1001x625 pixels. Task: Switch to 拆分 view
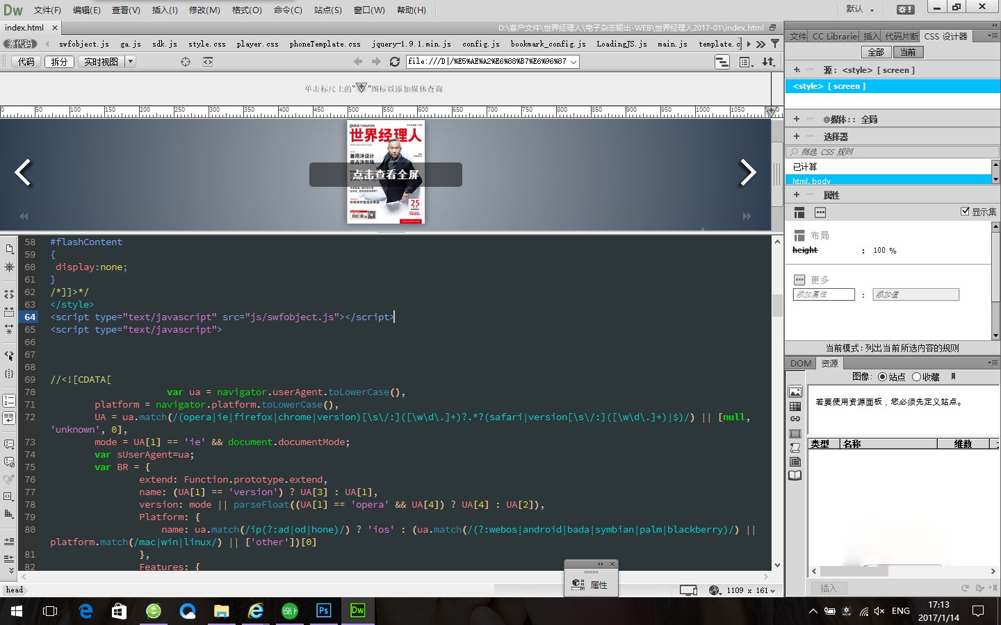click(x=60, y=62)
